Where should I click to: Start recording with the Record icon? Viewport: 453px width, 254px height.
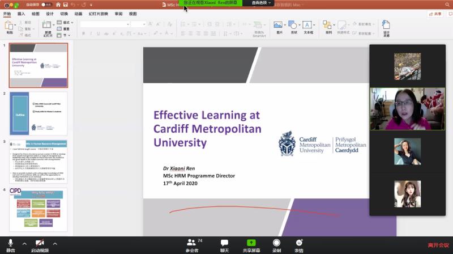click(x=276, y=245)
